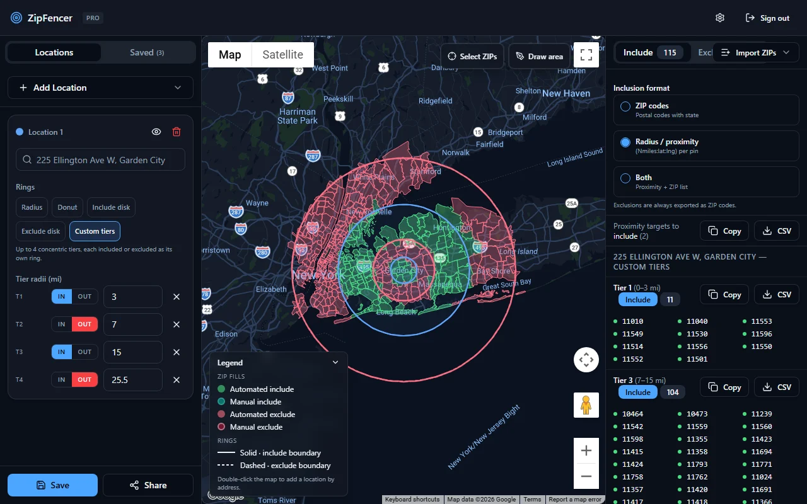Collapse the Legend panel

pyautogui.click(x=335, y=362)
